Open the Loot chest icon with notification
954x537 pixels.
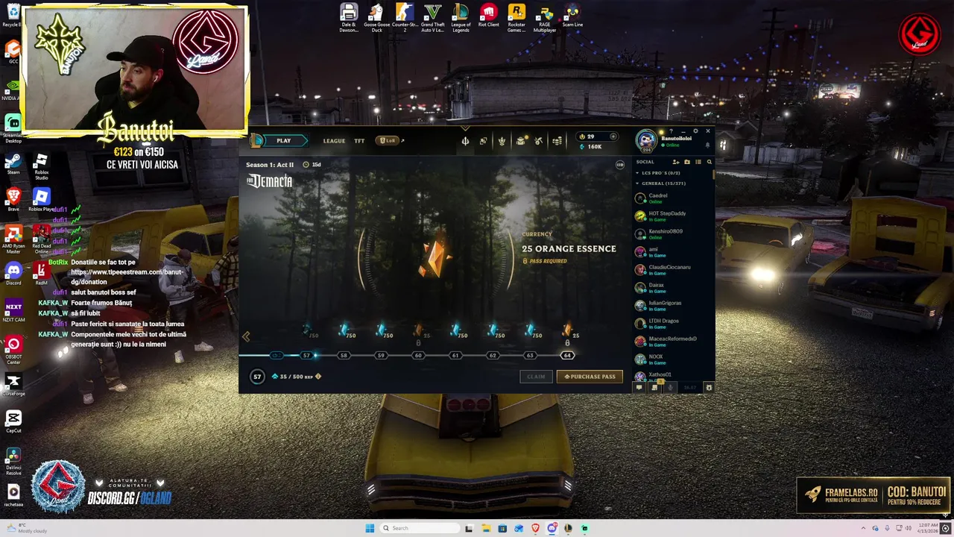coord(521,140)
